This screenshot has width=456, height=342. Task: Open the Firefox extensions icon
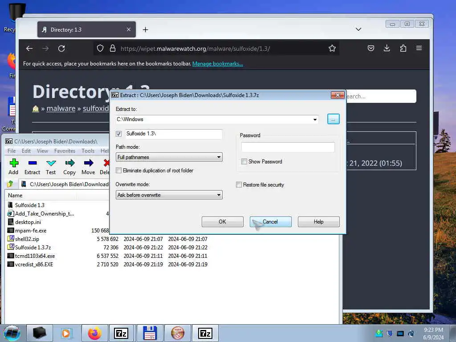pyautogui.click(x=403, y=48)
